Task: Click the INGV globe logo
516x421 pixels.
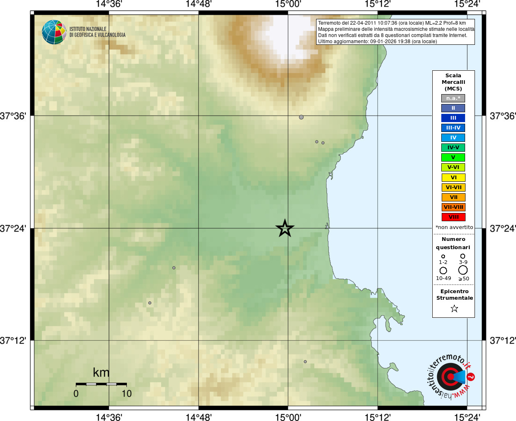Action: click(54, 32)
